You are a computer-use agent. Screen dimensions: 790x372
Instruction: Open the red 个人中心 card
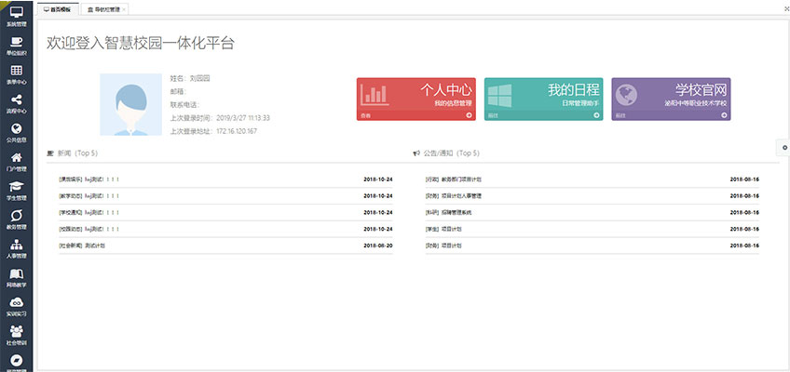click(x=415, y=99)
